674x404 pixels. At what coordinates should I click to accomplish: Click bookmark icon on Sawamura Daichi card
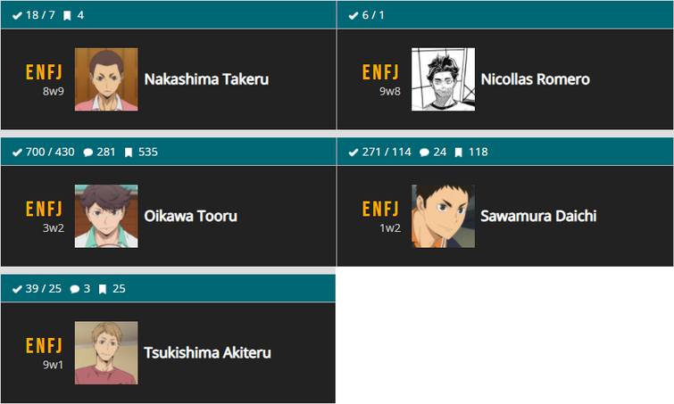click(458, 153)
